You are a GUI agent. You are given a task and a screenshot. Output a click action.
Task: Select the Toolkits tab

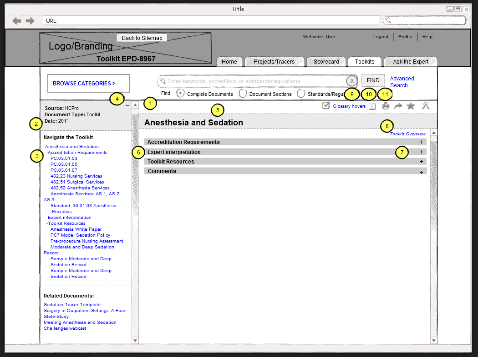[x=365, y=62]
